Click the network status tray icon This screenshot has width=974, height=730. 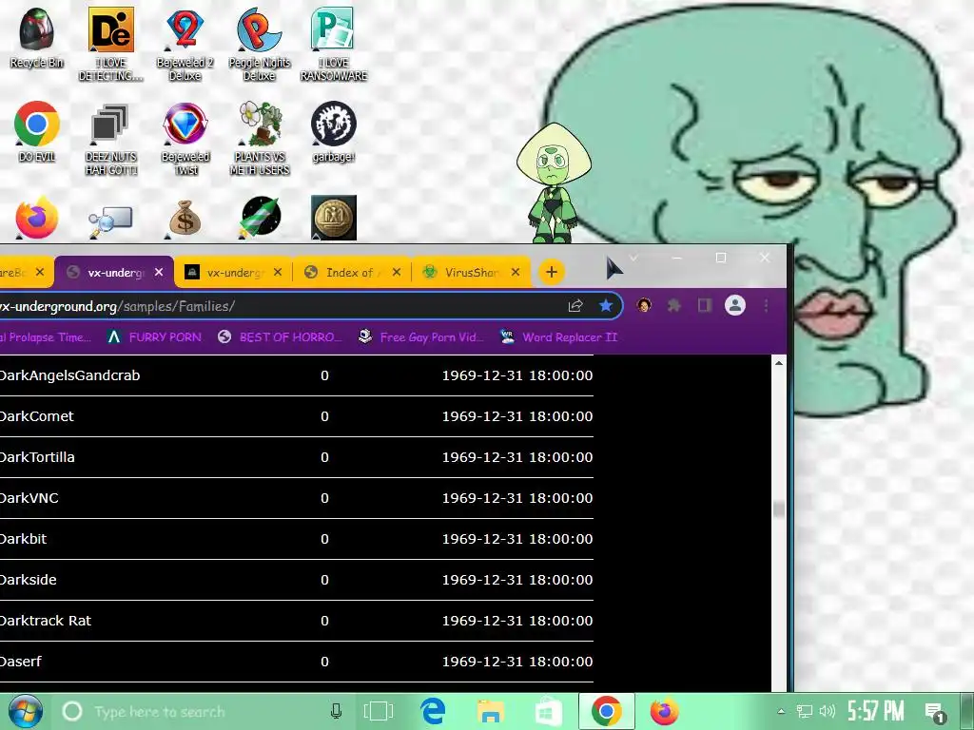(805, 711)
